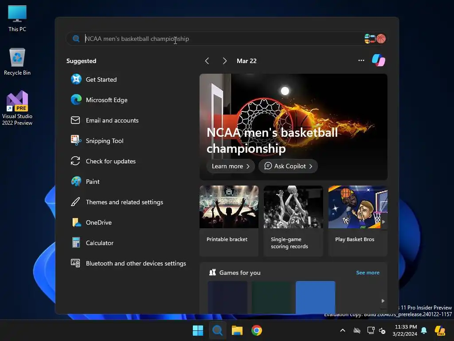
Task: Open the three-dots more options menu
Action: tap(361, 60)
